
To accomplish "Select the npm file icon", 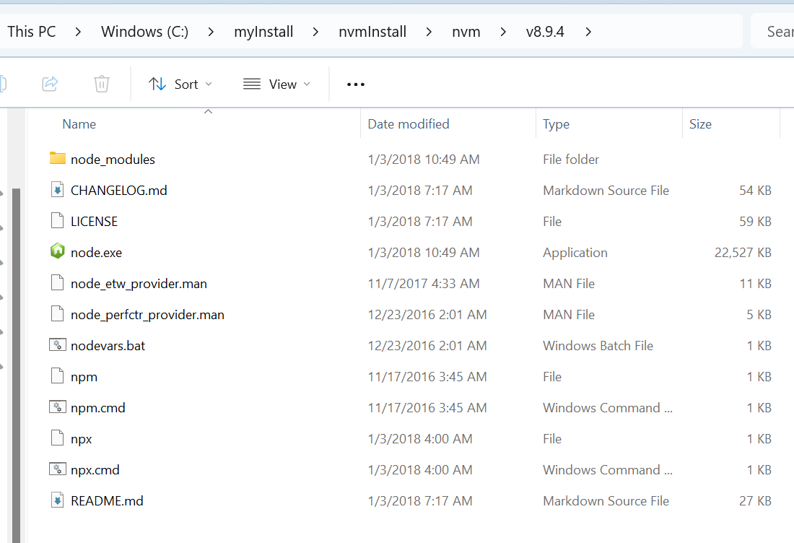I will tap(58, 376).
